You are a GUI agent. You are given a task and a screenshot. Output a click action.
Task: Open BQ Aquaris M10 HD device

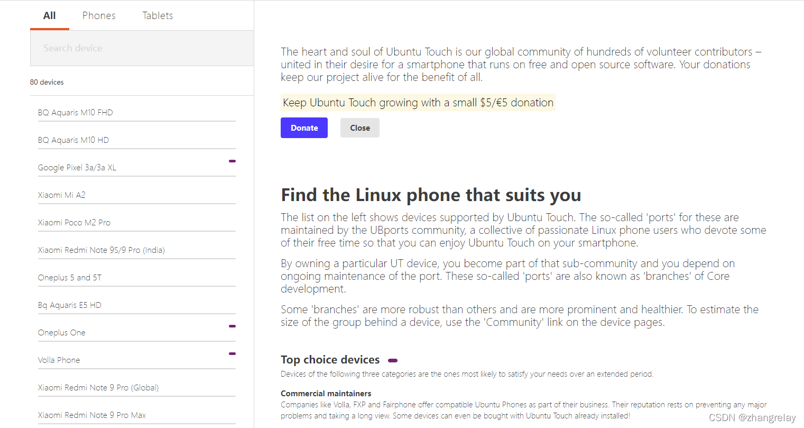137,140
